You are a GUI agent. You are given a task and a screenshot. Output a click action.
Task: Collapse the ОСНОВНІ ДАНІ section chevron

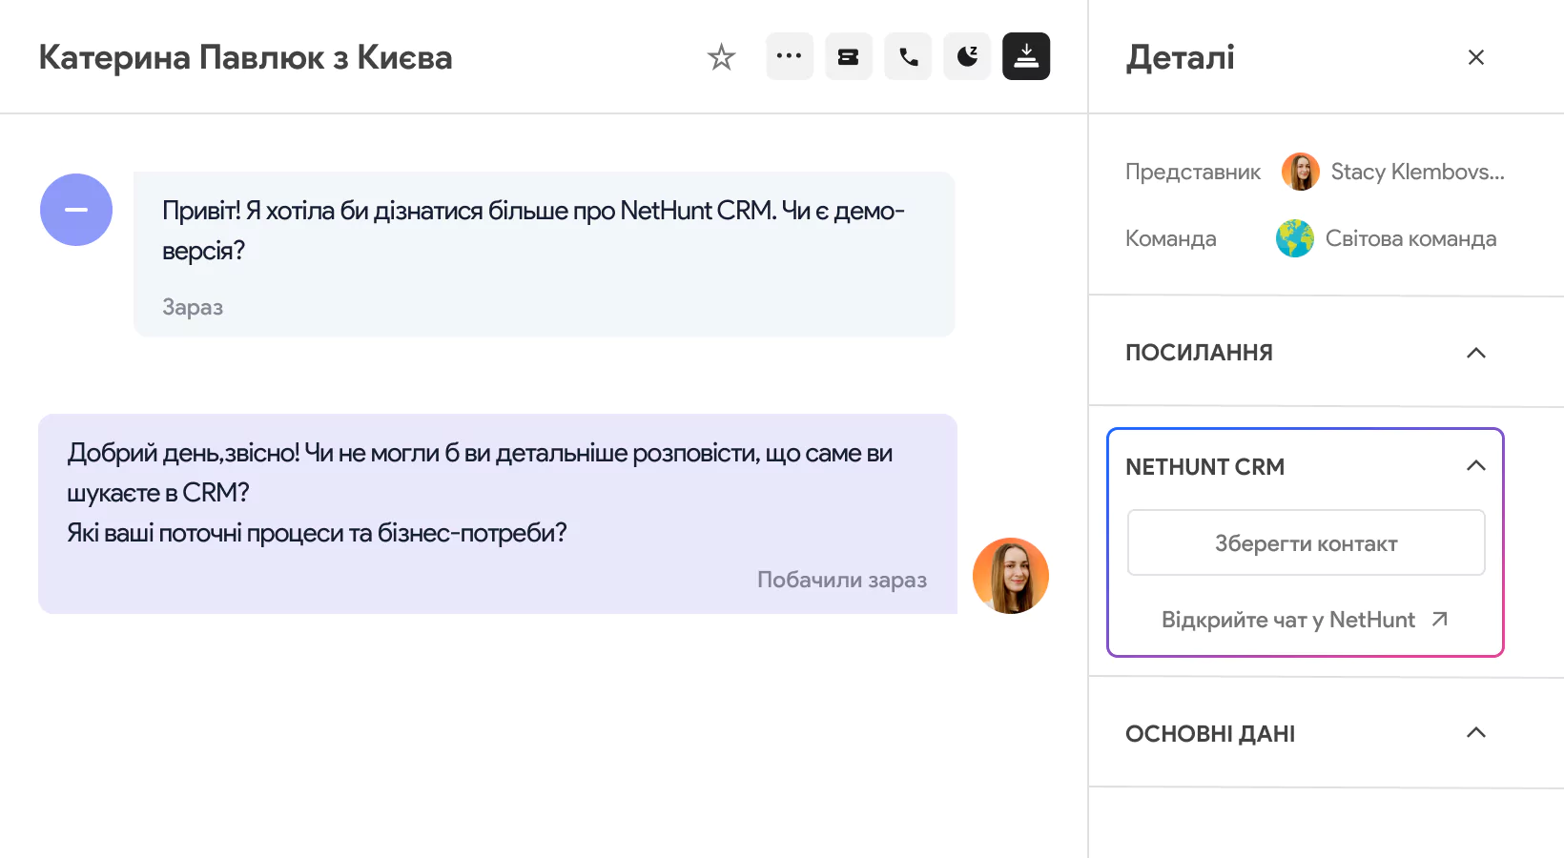point(1476,732)
